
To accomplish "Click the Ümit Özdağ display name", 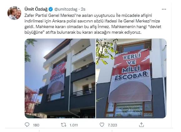I will [x=36, y=9].
